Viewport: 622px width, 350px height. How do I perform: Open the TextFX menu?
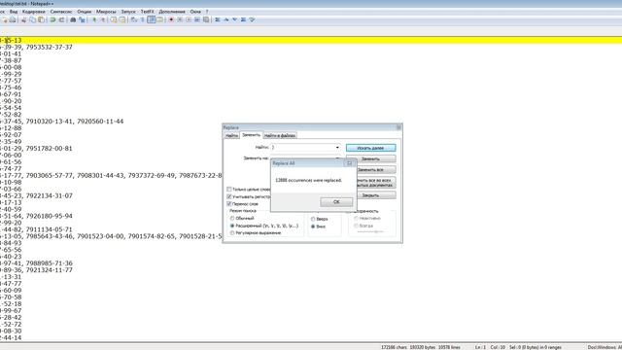click(147, 12)
